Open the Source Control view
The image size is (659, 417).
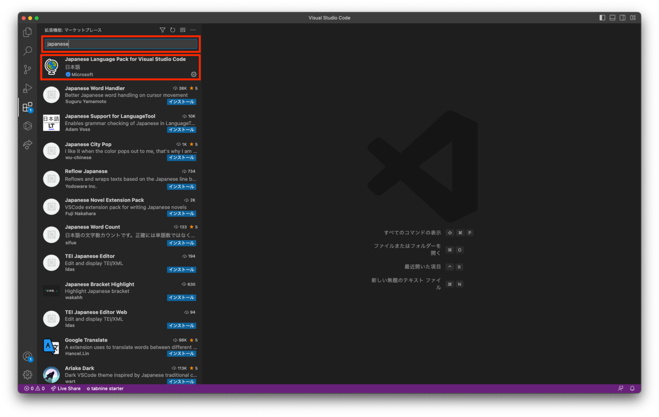(27, 69)
